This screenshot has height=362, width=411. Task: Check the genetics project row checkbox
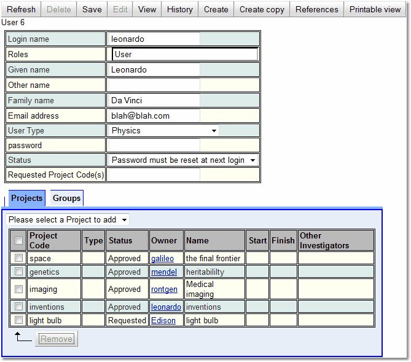(x=19, y=272)
